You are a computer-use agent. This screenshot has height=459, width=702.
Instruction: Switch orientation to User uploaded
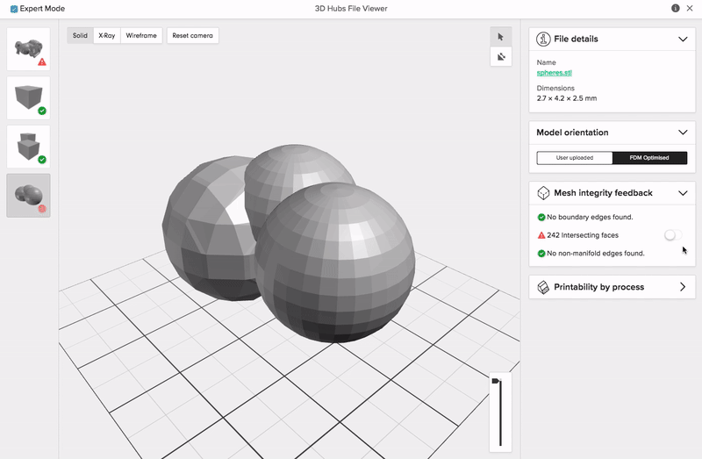coord(574,158)
